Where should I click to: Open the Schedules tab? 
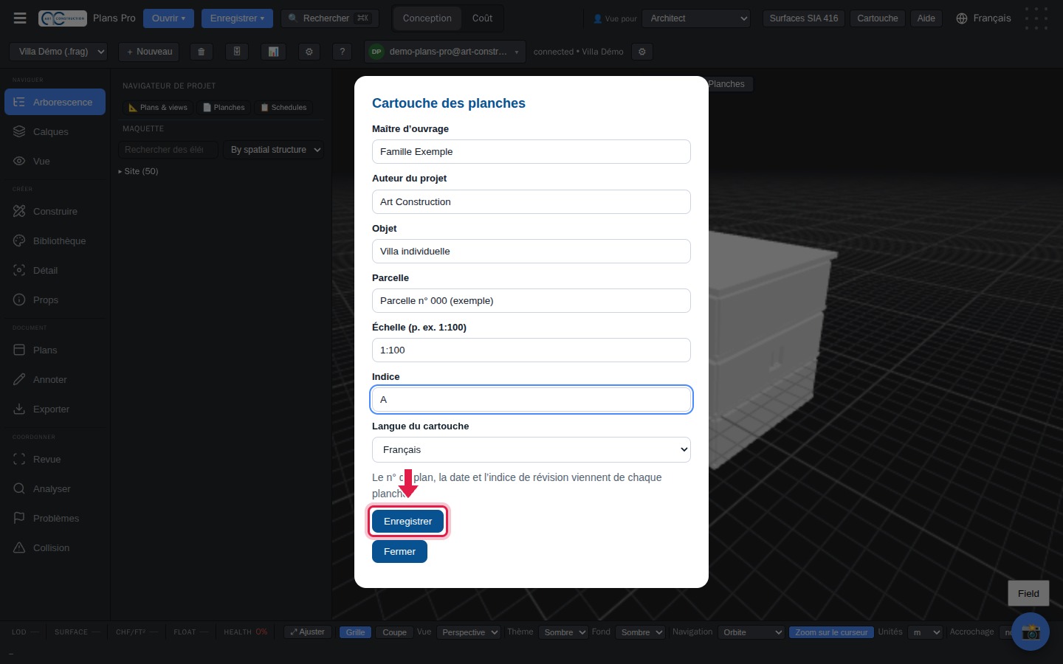click(283, 108)
